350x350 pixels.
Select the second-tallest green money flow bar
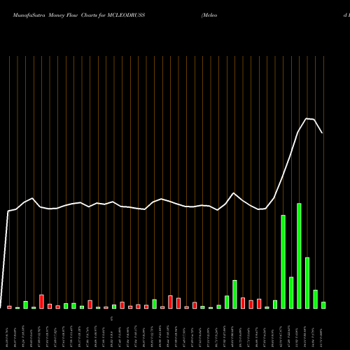283,262
